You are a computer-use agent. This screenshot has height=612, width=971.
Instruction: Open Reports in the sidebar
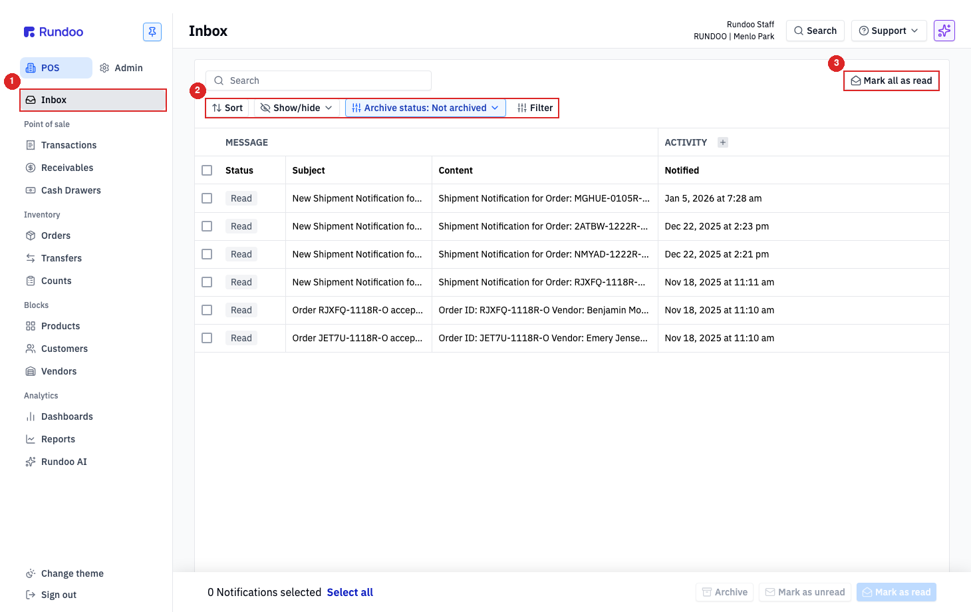(93, 439)
